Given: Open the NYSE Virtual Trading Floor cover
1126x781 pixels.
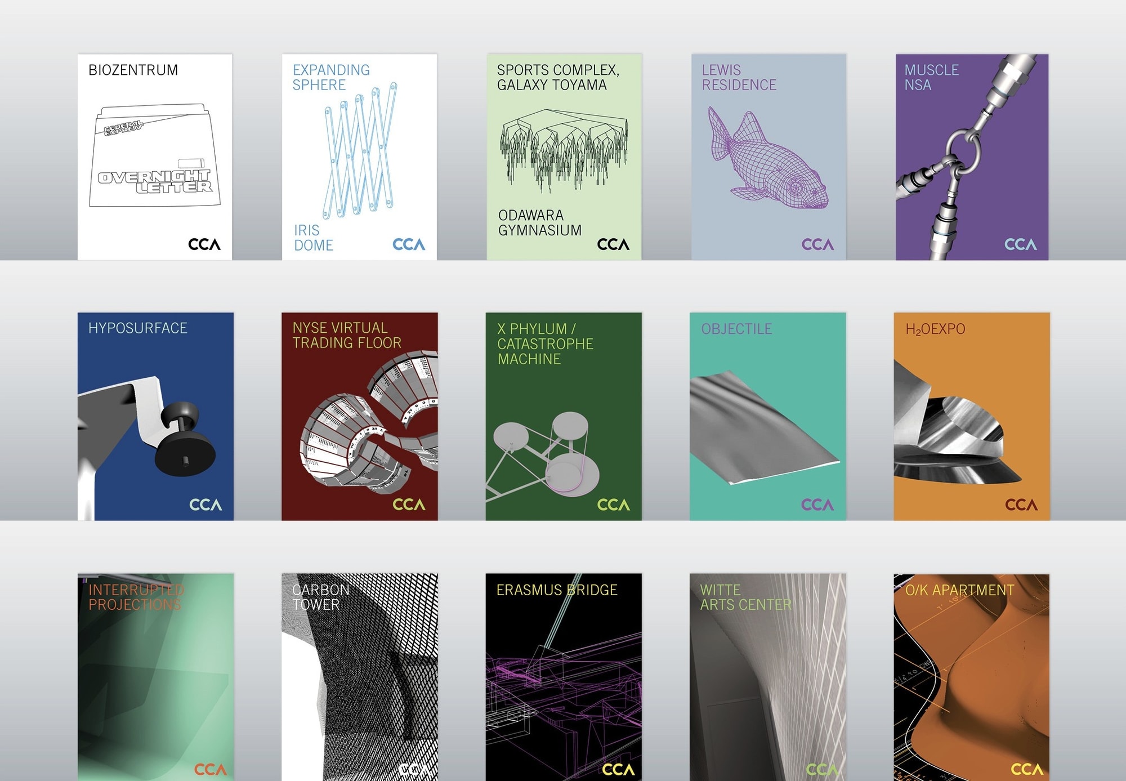Looking at the screenshot, I should point(360,417).
